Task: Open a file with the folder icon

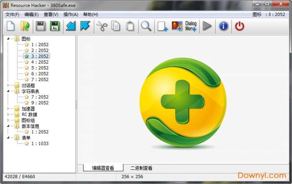Action: pos(25,26)
